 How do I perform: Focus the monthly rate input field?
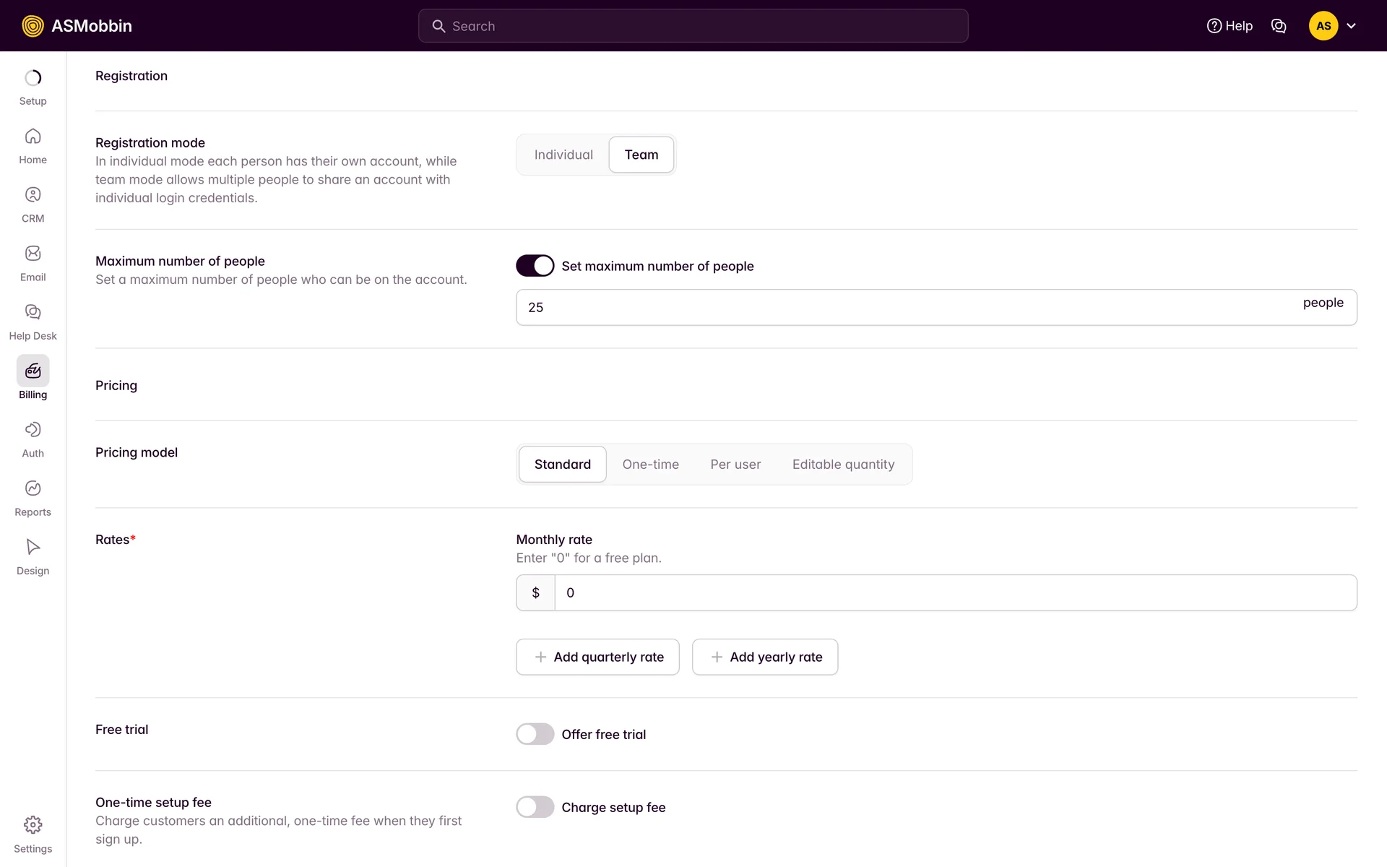click(x=954, y=592)
